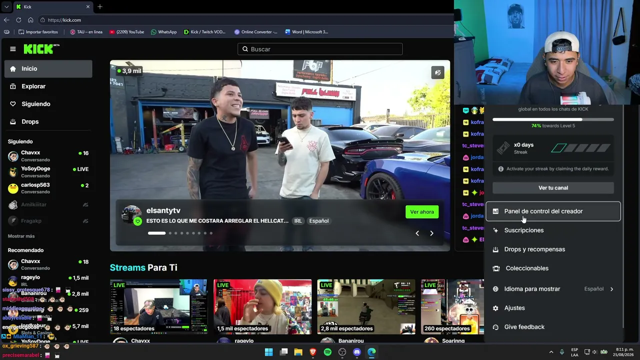Click the IRL category tag on the featured stream
This screenshot has height=360, width=640.
click(298, 221)
